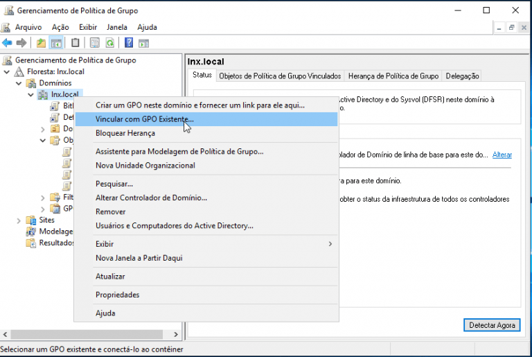Screen dimensions: 532x357
Task: Select the linked GPO icon beside Bitl
Action: pyautogui.click(x=55, y=106)
